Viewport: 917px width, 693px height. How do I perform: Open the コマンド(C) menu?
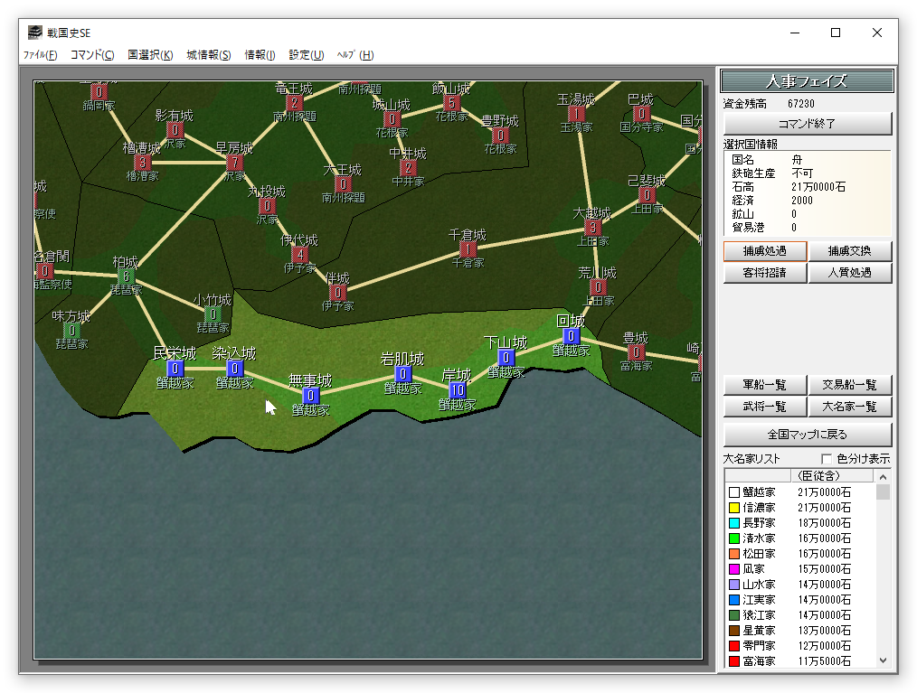pos(92,55)
